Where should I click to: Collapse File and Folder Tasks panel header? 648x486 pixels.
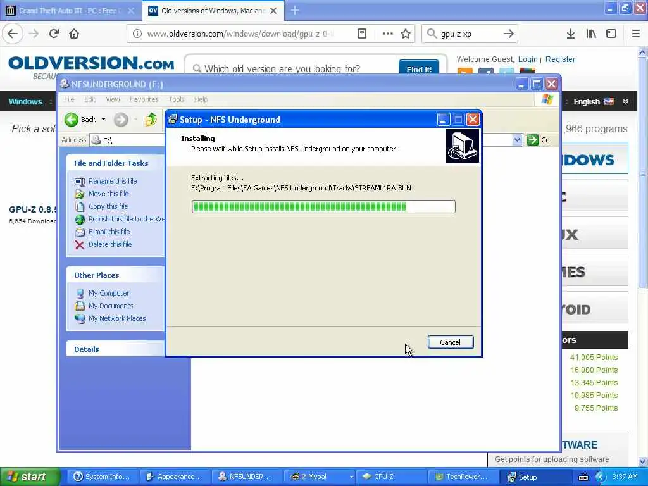(116, 163)
